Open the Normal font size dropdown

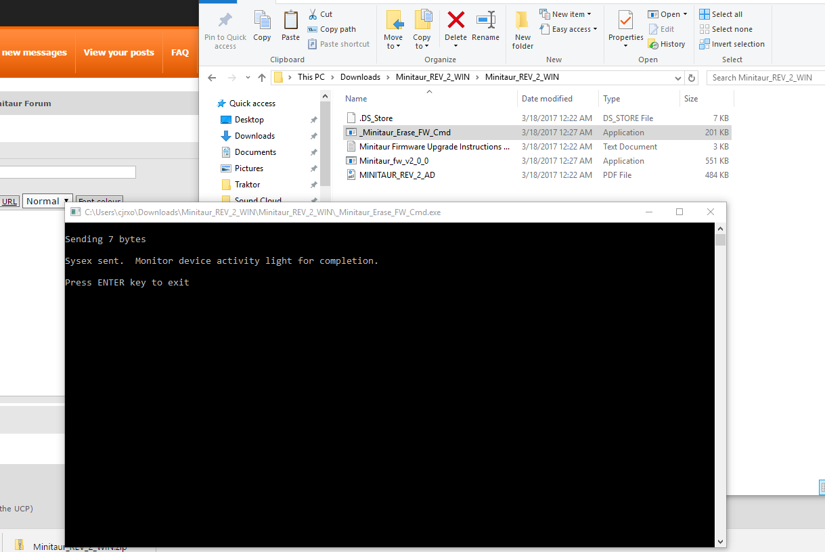pos(47,201)
